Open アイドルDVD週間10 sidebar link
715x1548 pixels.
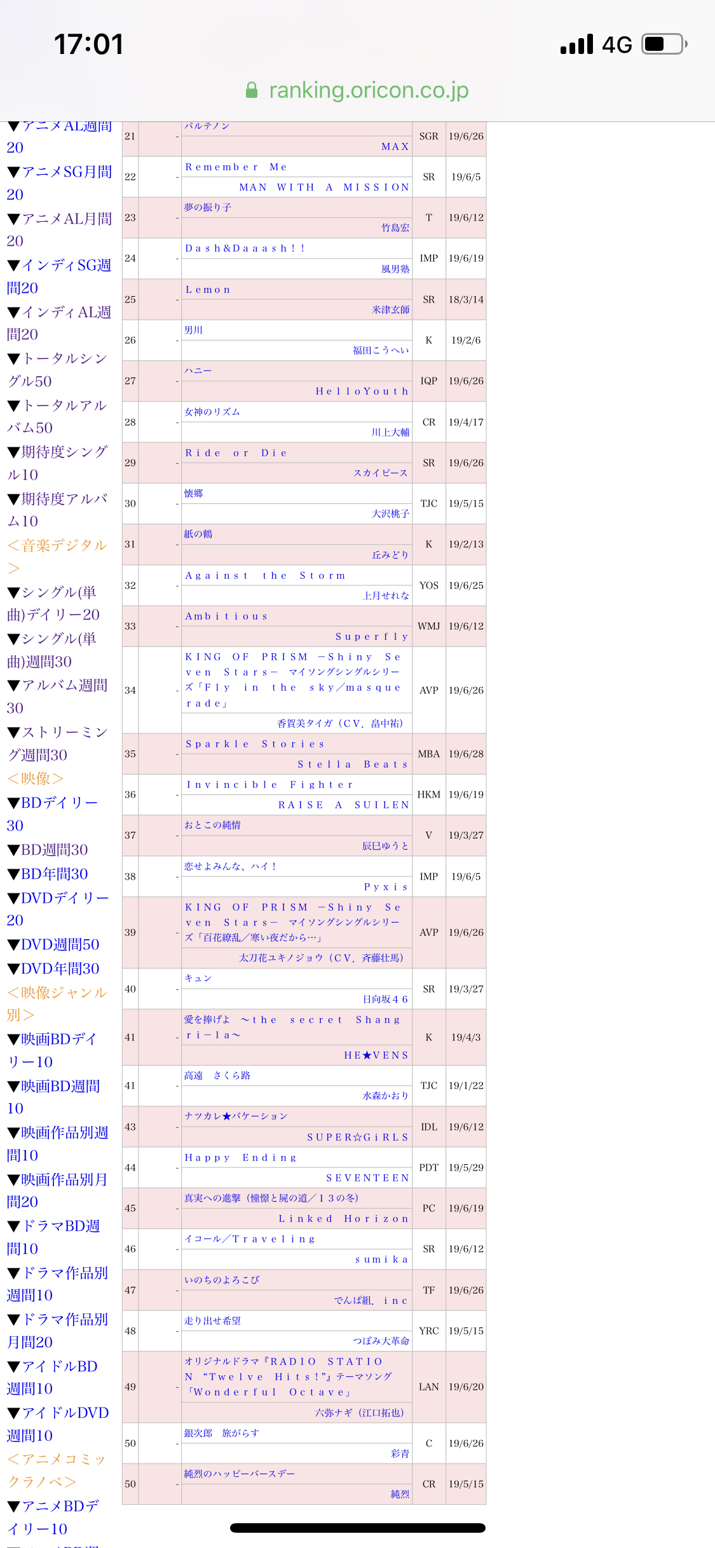tap(58, 1424)
